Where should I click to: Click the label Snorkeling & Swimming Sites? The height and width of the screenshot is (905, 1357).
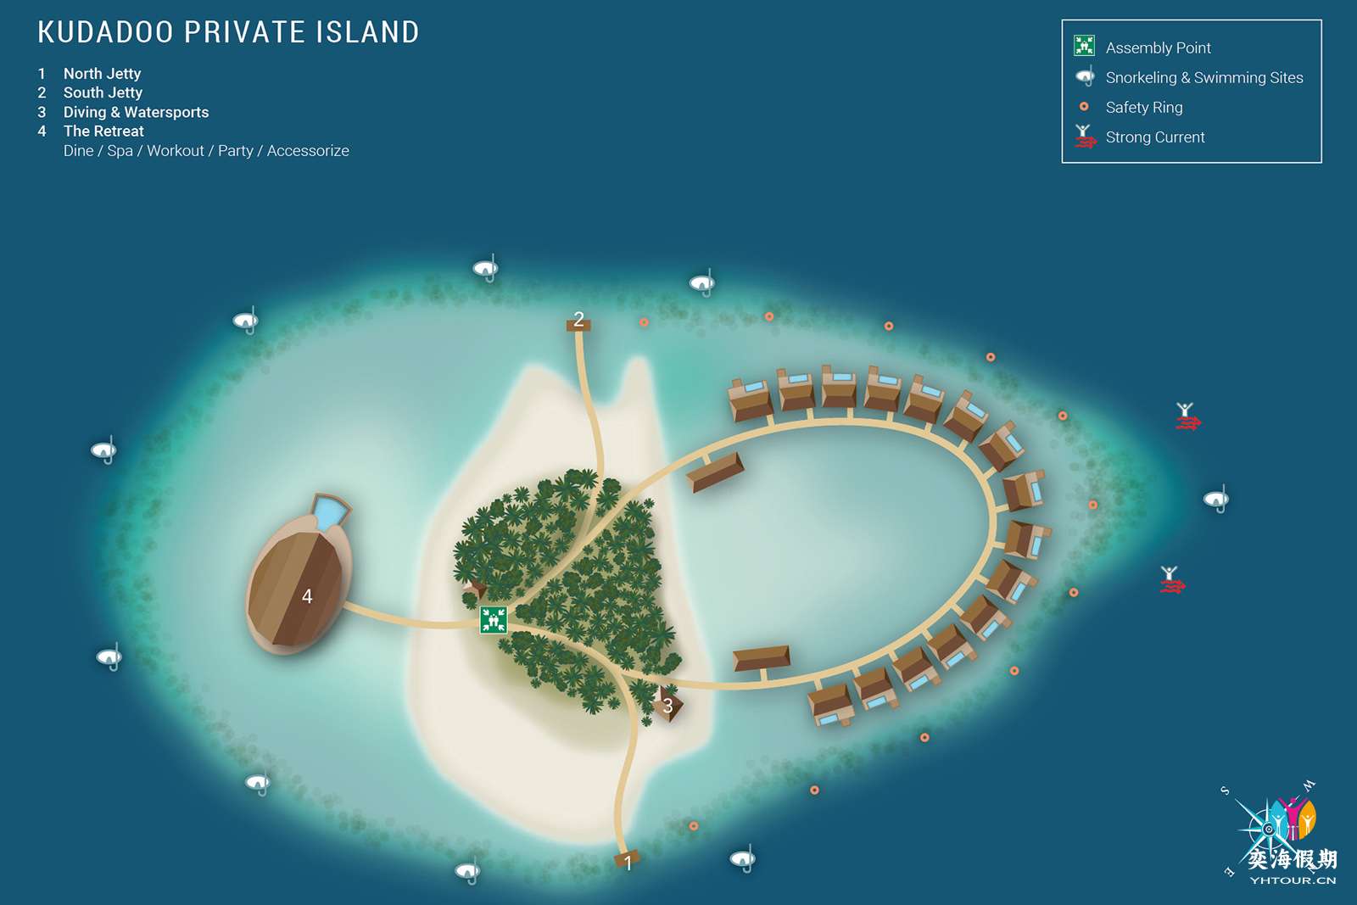[x=1204, y=77]
